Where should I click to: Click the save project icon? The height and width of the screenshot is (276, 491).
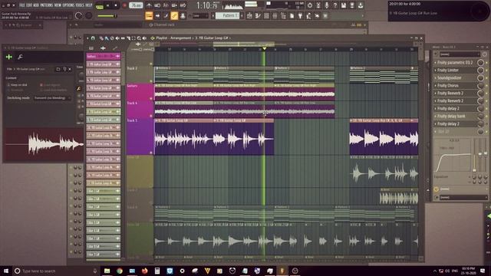pos(344,5)
